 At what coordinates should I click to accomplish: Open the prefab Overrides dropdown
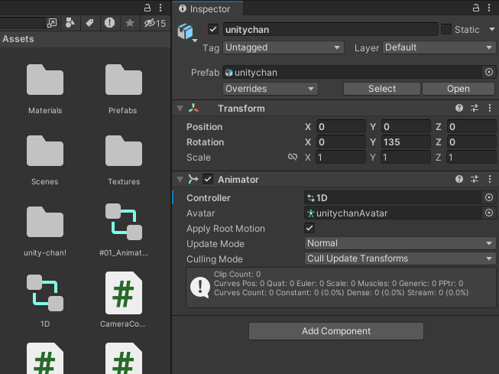pos(271,89)
